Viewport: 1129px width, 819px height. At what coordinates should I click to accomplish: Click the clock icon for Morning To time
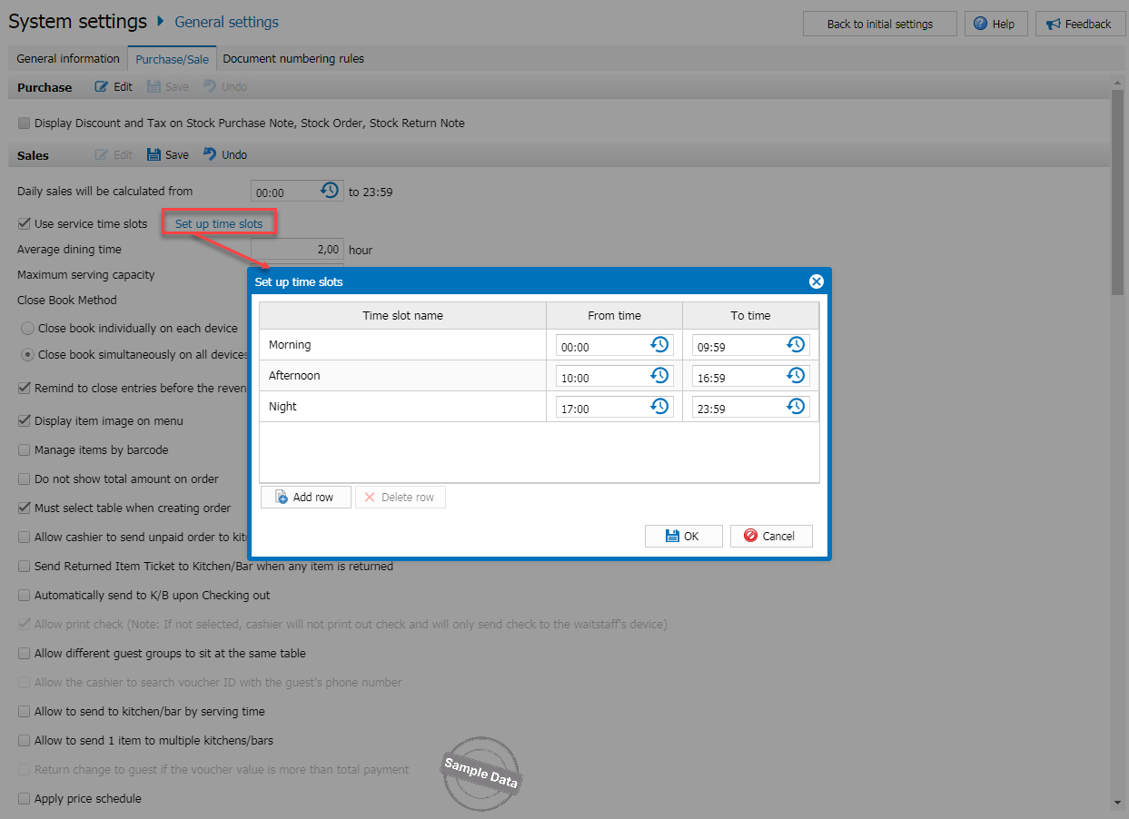[x=796, y=345]
